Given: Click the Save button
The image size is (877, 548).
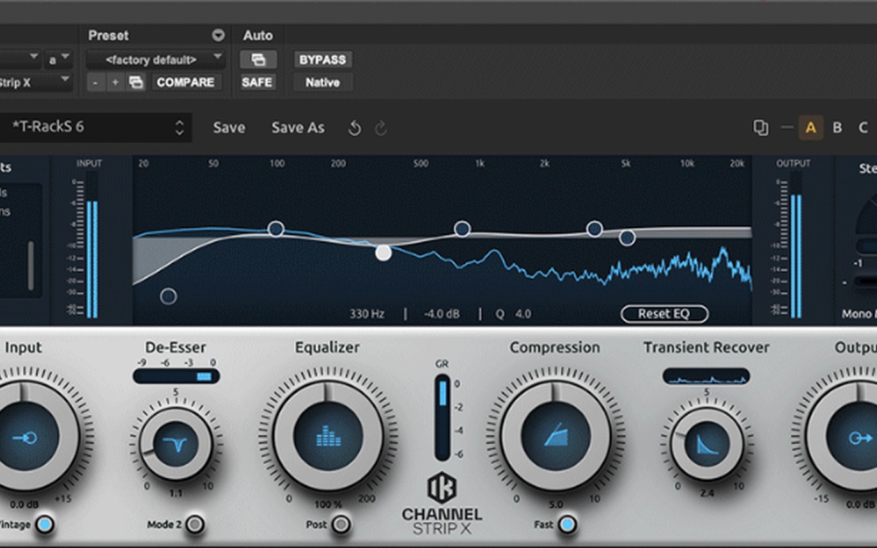Looking at the screenshot, I should tap(229, 128).
